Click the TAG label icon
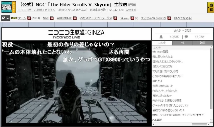The image size is (214, 127). (x=5, y=18)
